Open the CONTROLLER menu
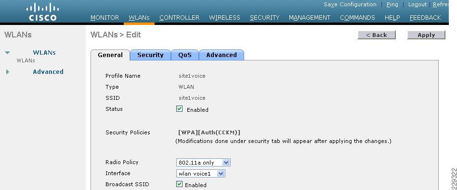This screenshot has height=190, width=457. [179, 18]
